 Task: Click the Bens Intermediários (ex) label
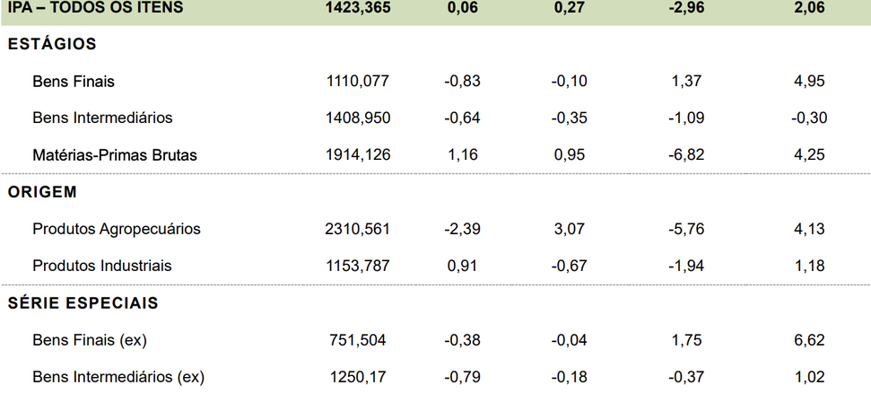(x=119, y=377)
